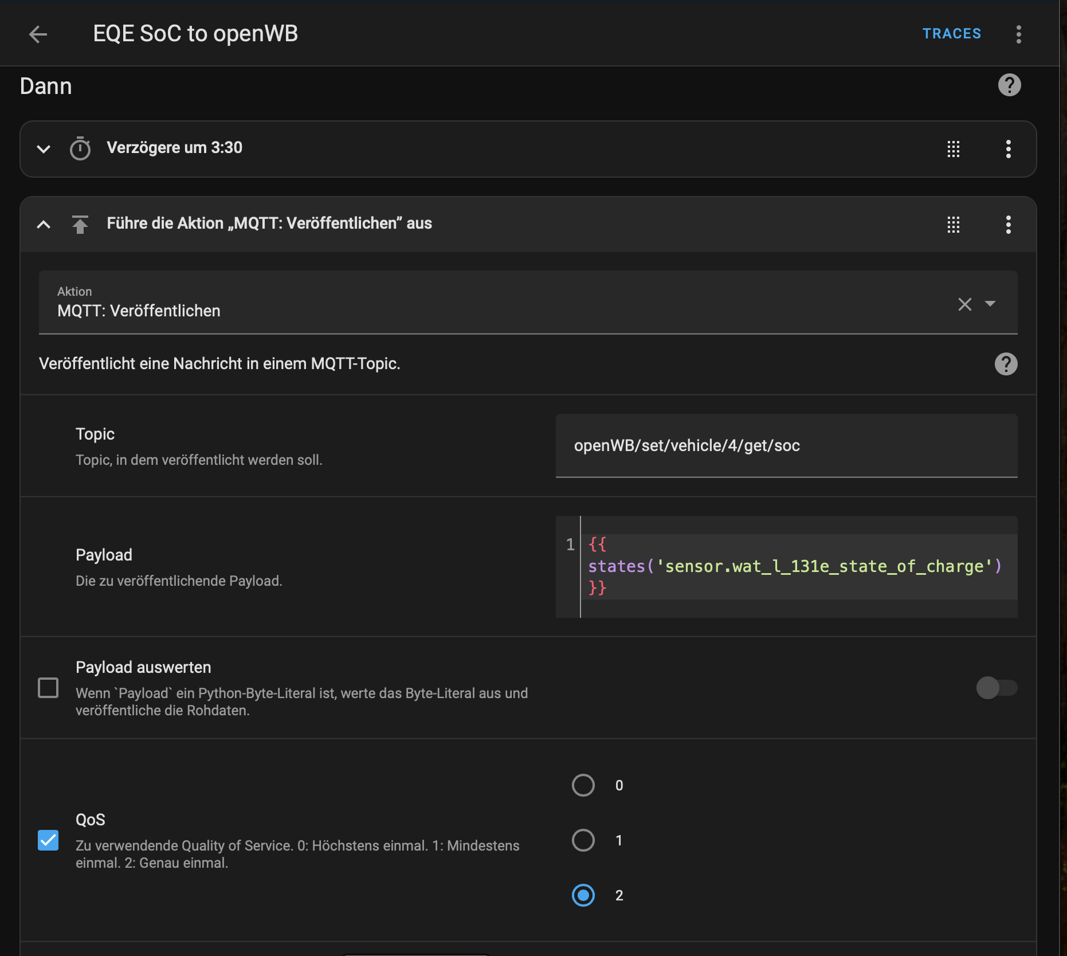Open the three-dot menu for delay action
This screenshot has height=956, width=1067.
(1008, 149)
